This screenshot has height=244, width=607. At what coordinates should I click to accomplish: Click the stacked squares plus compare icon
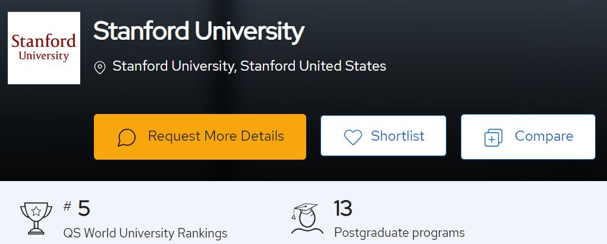(x=493, y=138)
